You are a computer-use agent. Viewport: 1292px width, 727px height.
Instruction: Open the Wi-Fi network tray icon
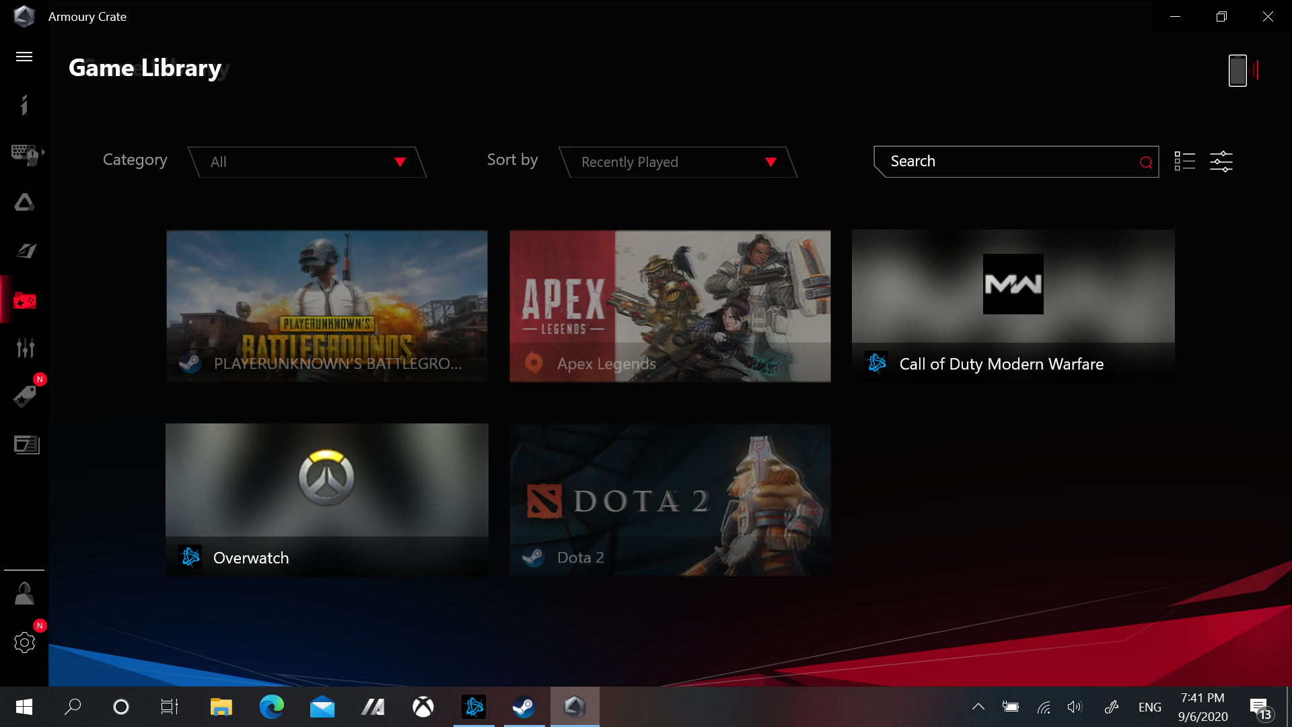[1044, 707]
